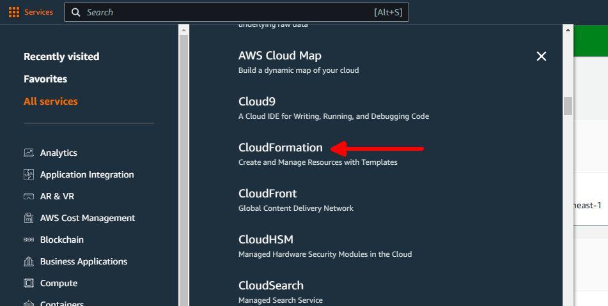Click the category sidebar scrollbar track
The width and height of the screenshot is (608, 306).
183,171
